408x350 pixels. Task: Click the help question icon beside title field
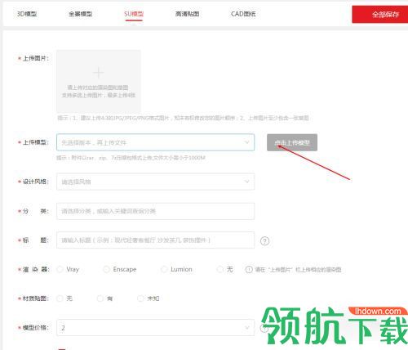pos(264,240)
